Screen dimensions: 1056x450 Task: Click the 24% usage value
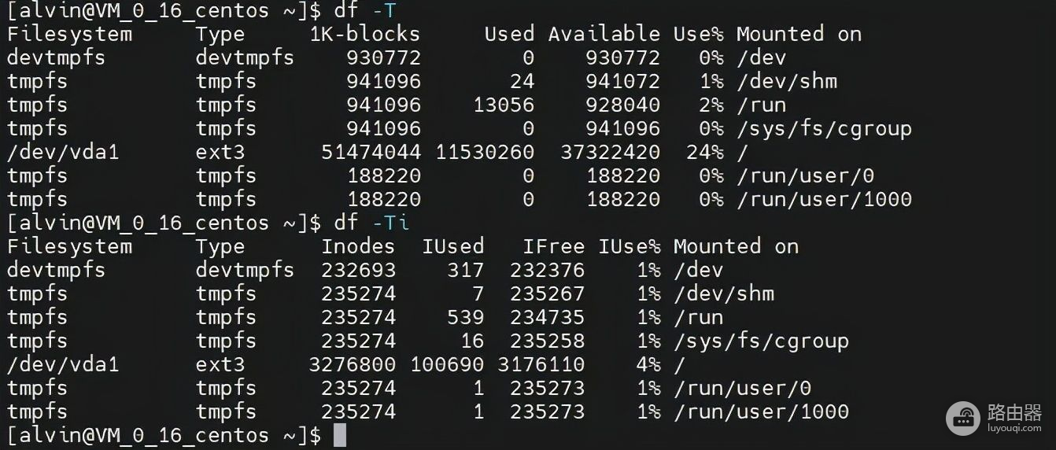pos(704,152)
